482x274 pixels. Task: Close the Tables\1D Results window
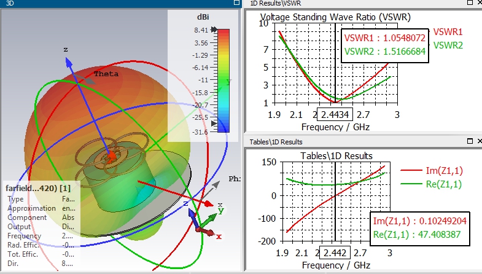coord(480,141)
